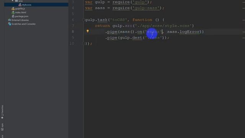Click the fold end marker at line 10
The image size is (245, 138).
click(83, 44)
